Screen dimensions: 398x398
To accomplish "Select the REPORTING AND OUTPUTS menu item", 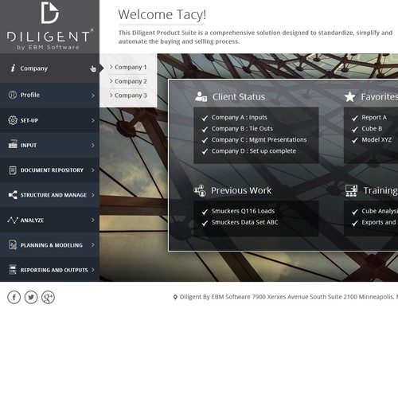I will (x=49, y=270).
